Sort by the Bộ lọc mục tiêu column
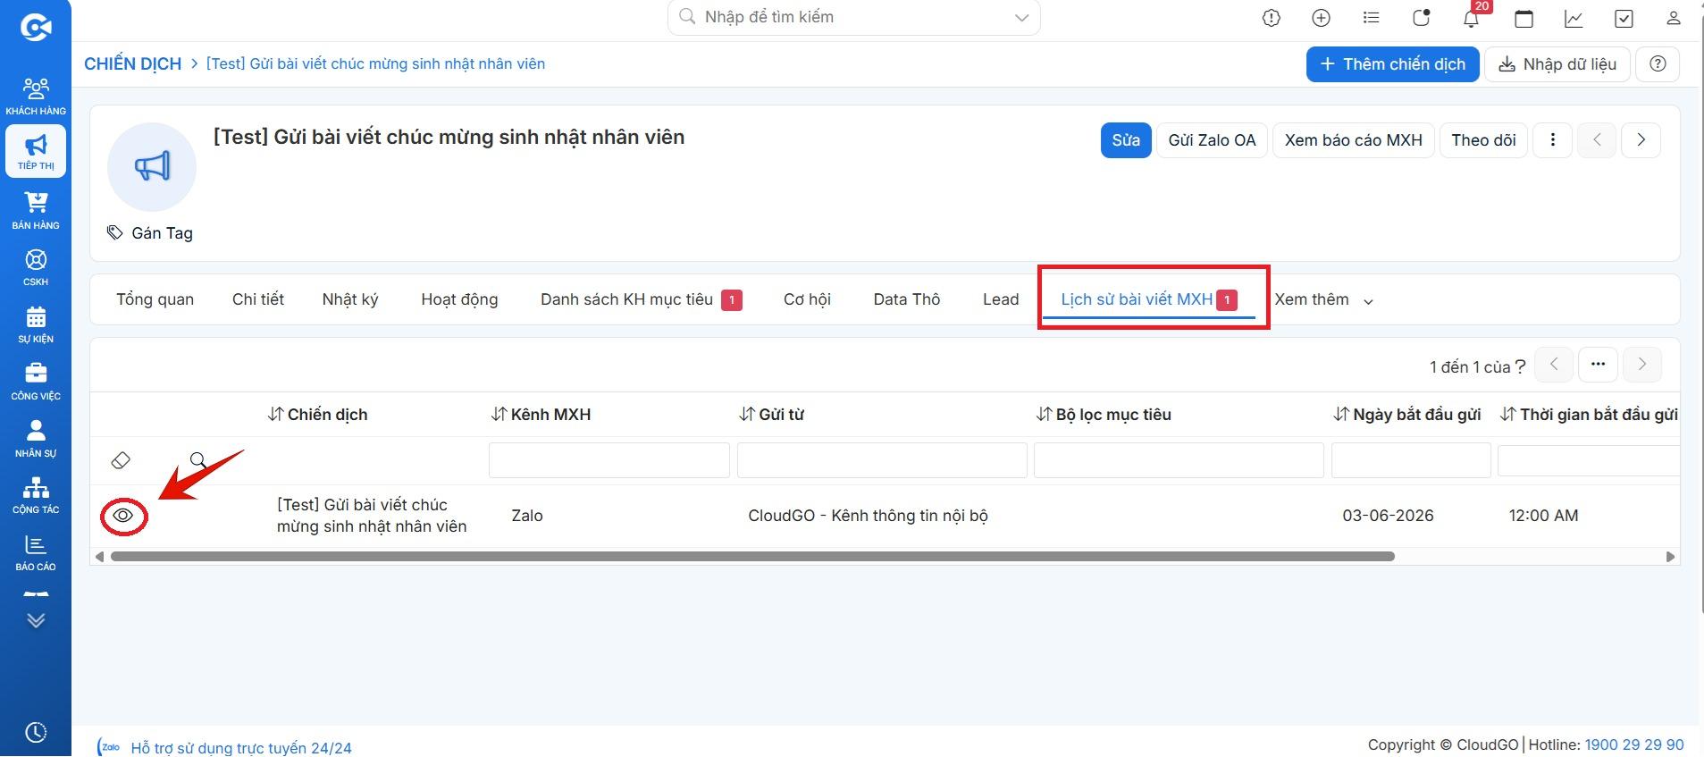The height and width of the screenshot is (757, 1704). coord(1104,415)
